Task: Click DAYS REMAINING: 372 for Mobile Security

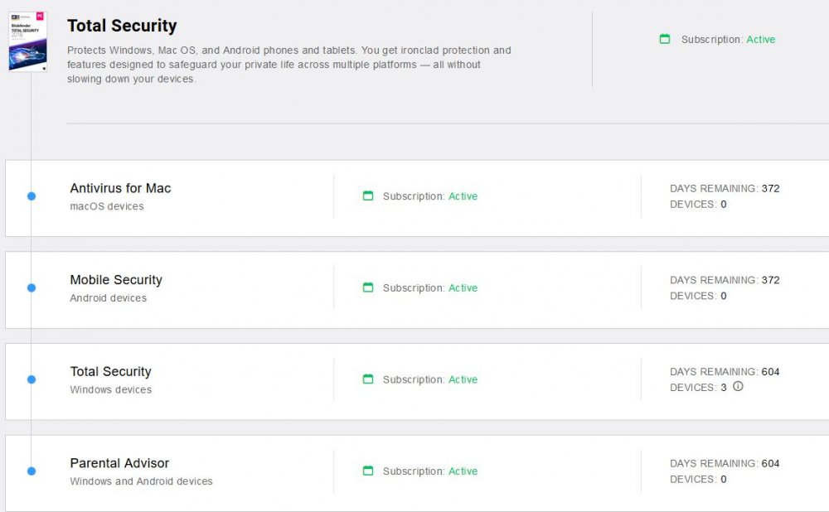Action: click(725, 280)
